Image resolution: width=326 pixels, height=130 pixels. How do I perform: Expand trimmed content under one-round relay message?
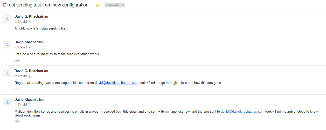(17, 60)
